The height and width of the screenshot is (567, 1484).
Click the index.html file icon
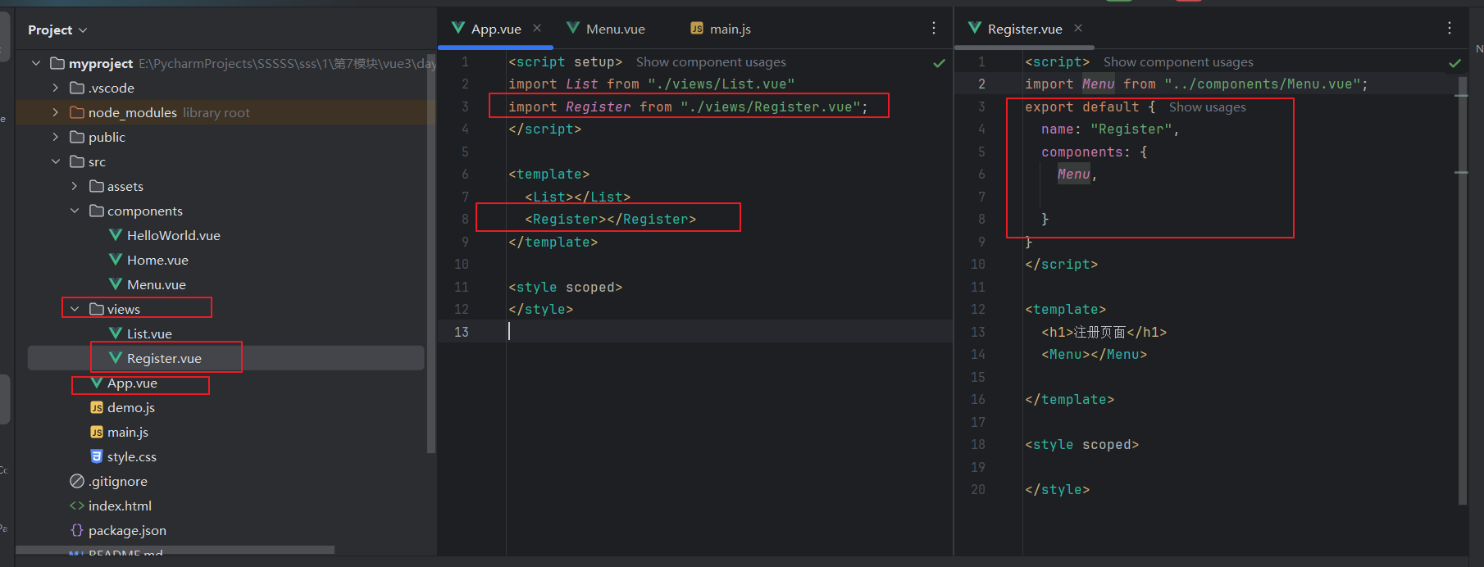[x=77, y=506]
